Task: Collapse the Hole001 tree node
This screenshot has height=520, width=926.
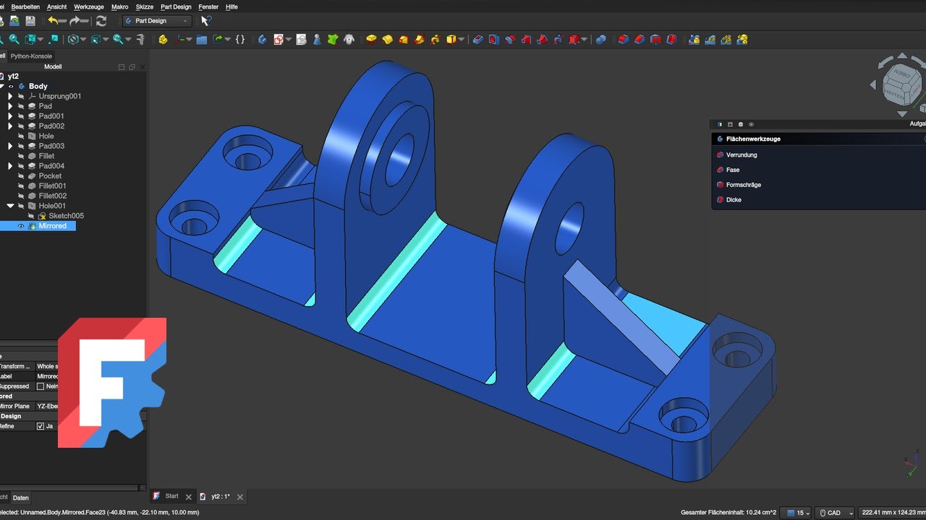Action: click(x=10, y=206)
